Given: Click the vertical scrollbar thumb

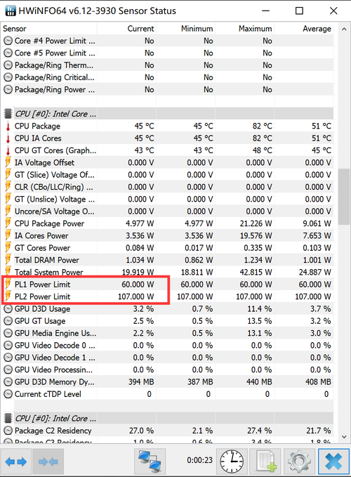Looking at the screenshot, I should point(344,197).
